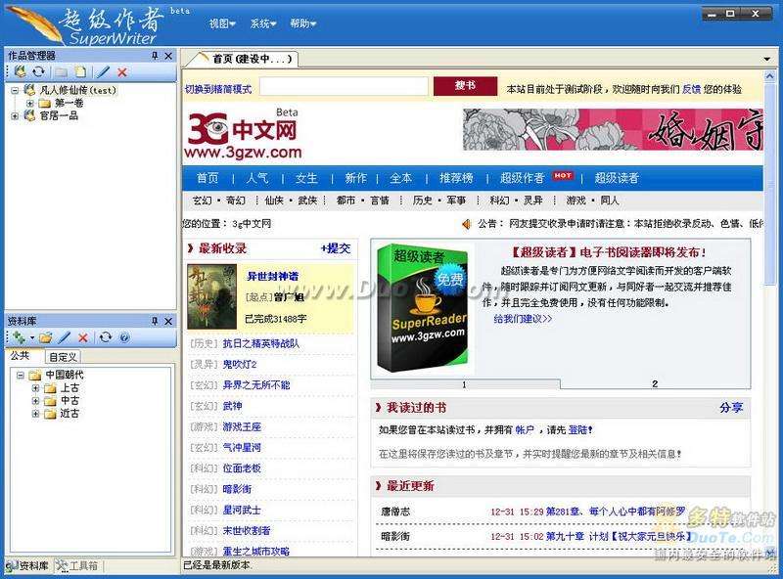The image size is (783, 579).
Task: Open the 反馈 feedback link
Action: coord(692,89)
